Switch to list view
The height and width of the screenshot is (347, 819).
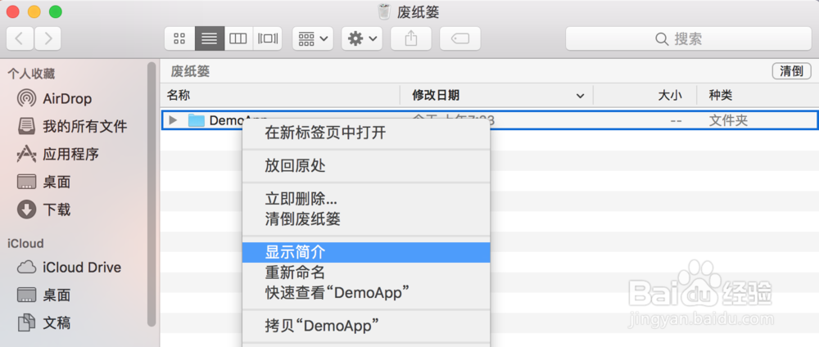(210, 38)
